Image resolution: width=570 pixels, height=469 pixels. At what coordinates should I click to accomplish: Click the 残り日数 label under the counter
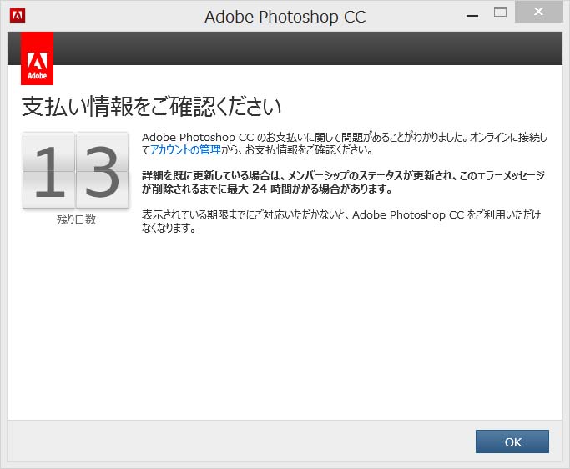[76, 219]
